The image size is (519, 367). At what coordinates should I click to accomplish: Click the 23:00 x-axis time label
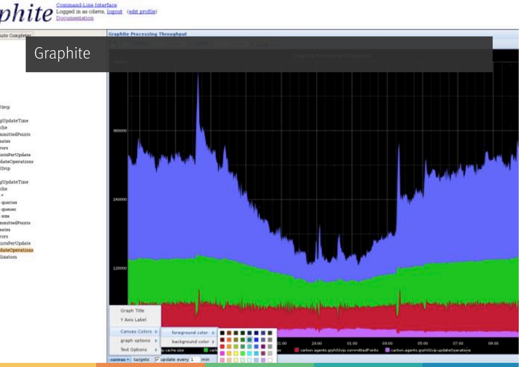[317, 343]
